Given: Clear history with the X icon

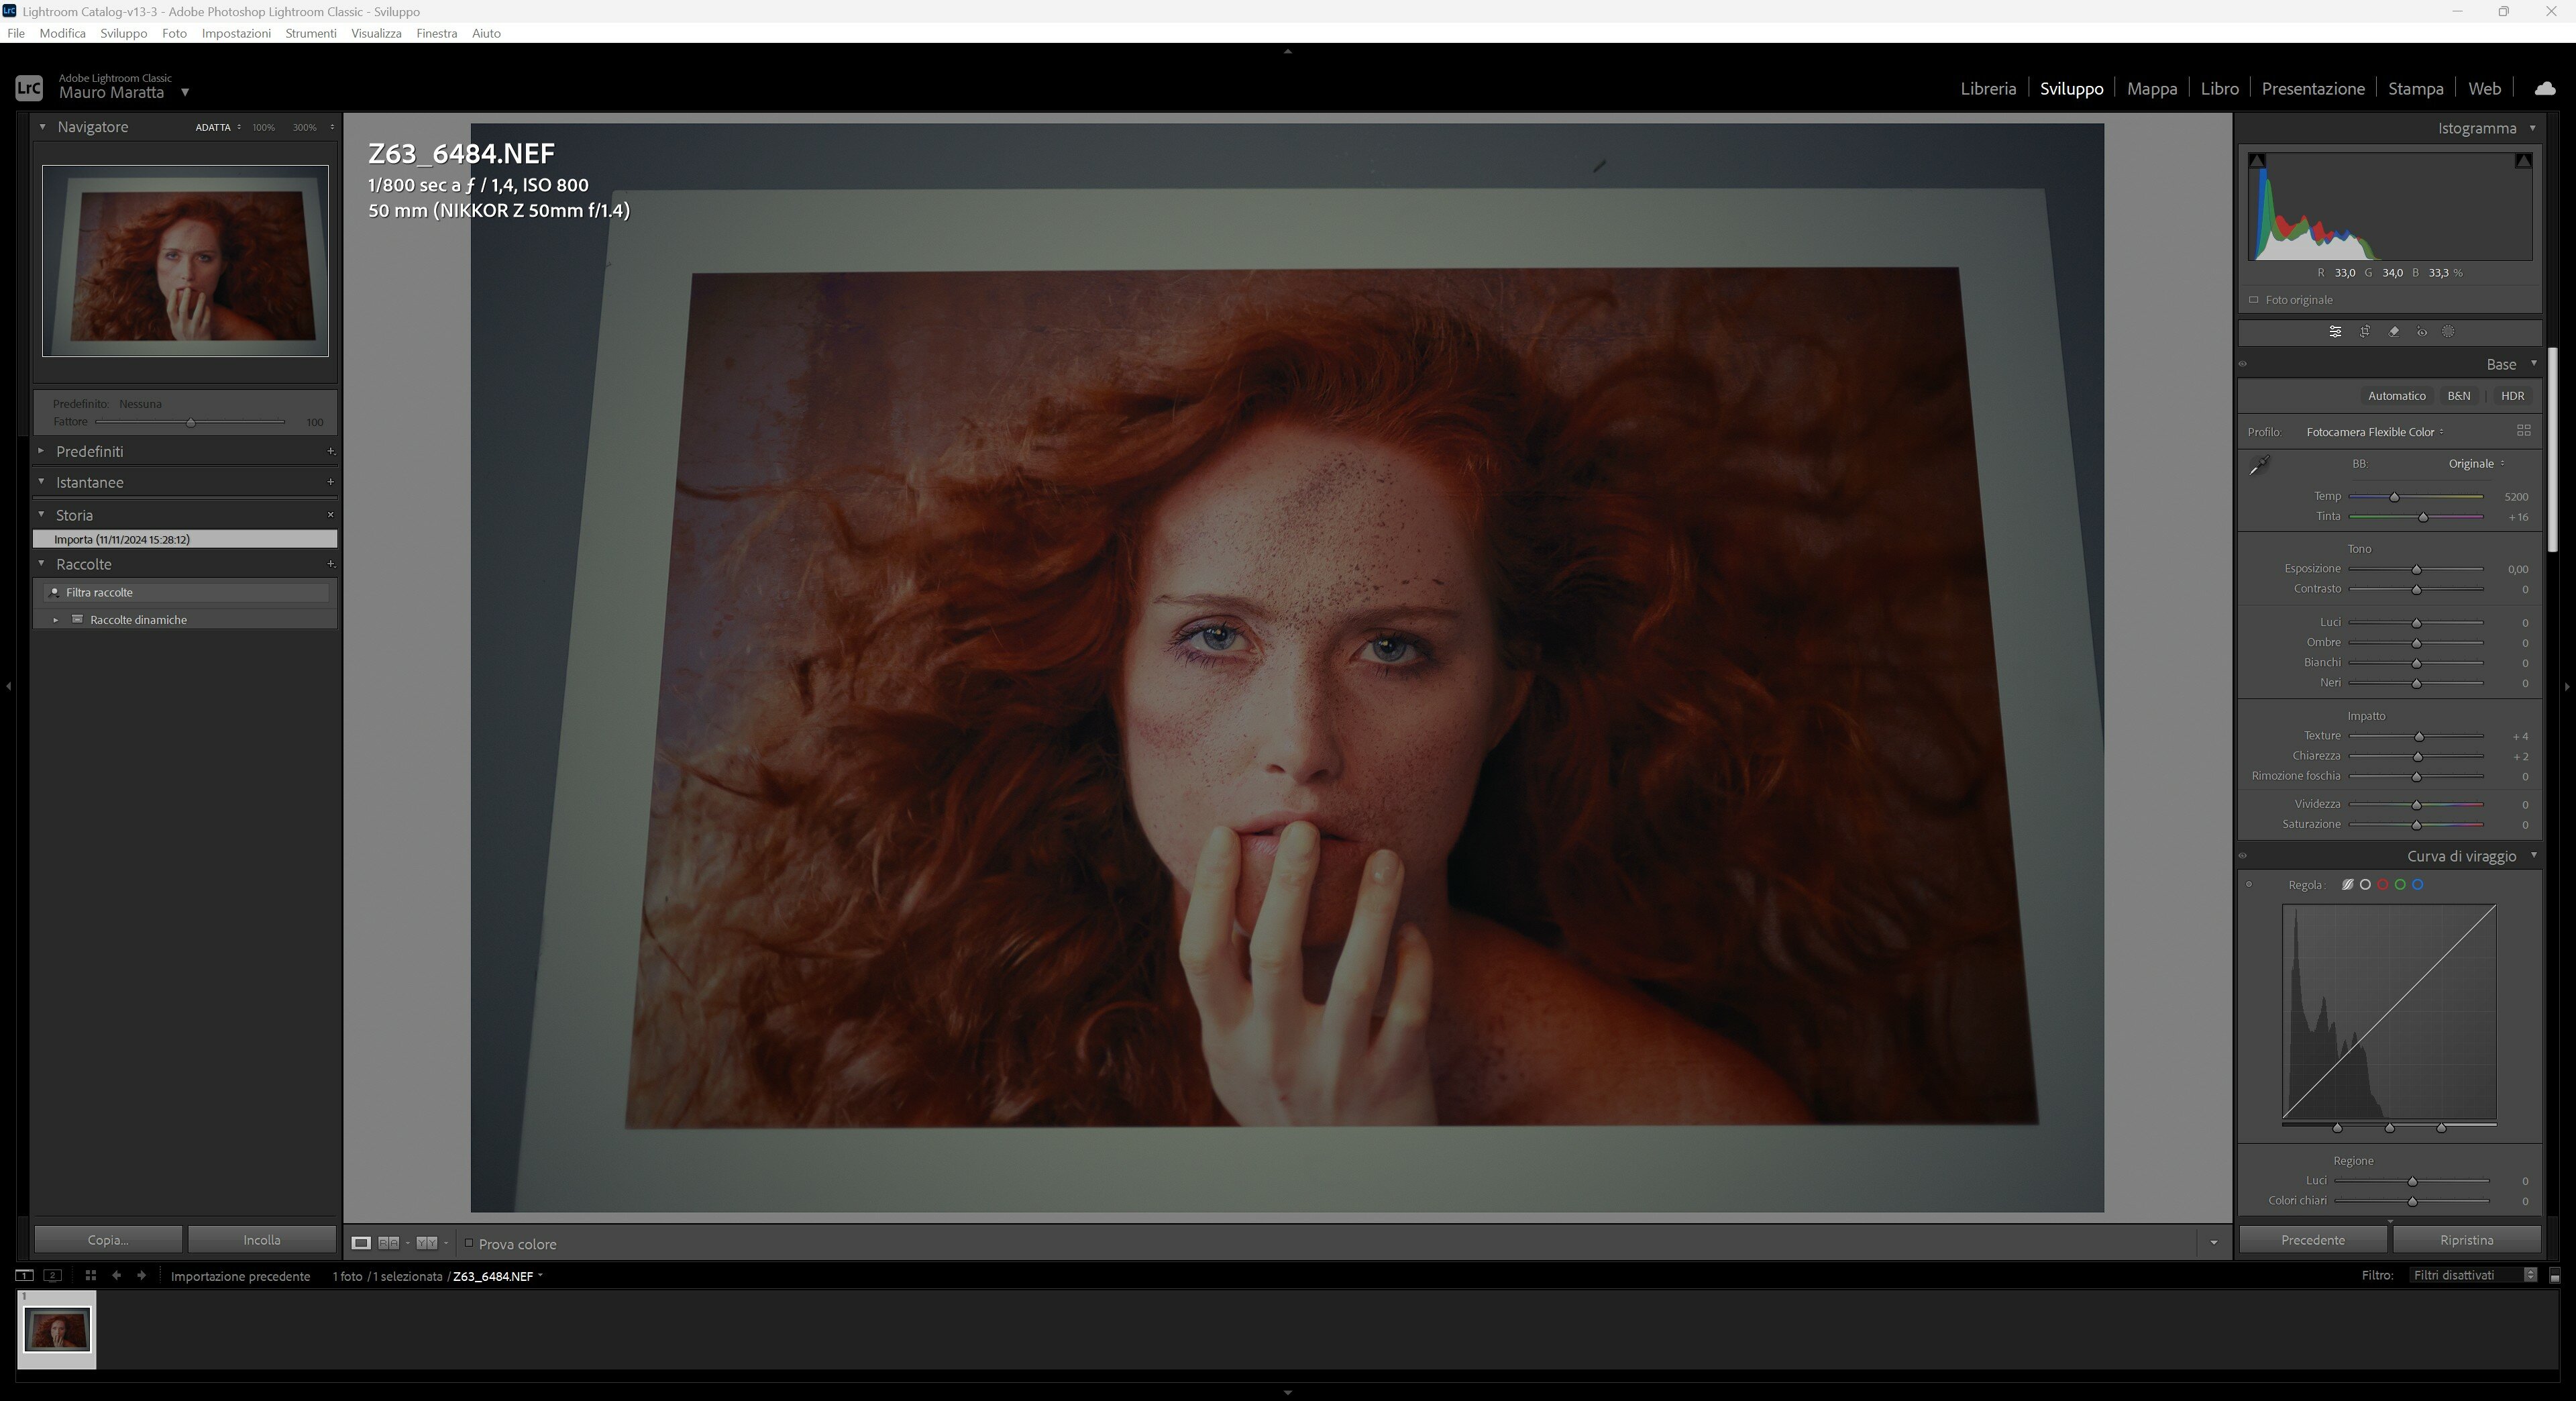Looking at the screenshot, I should tap(331, 515).
